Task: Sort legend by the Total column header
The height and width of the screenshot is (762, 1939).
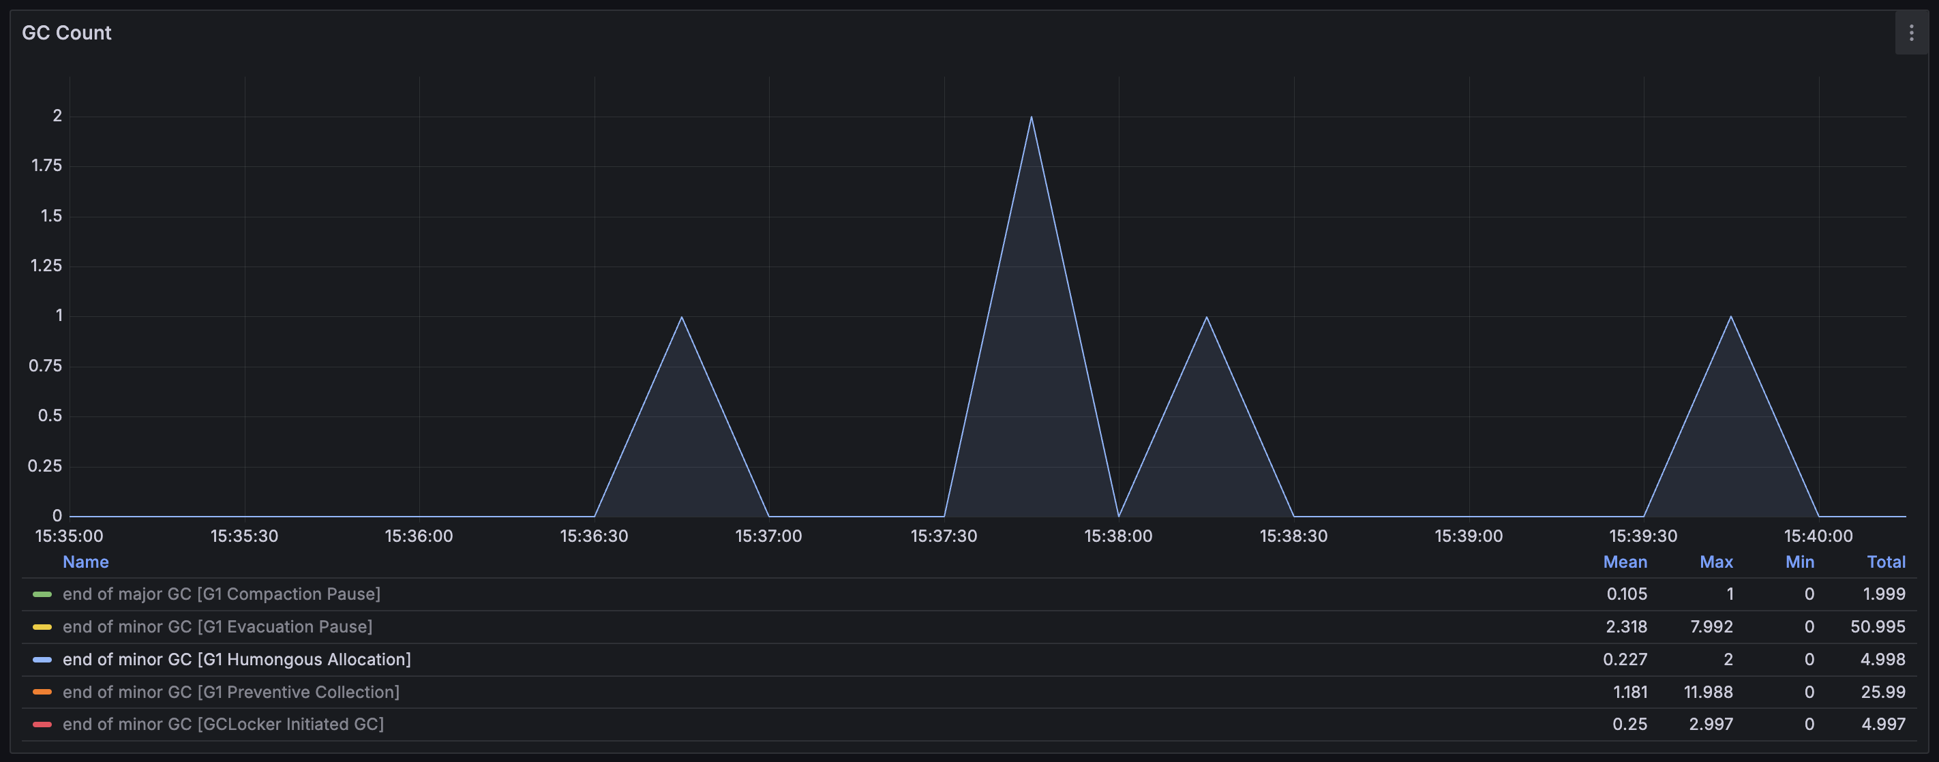Action: 1886,562
